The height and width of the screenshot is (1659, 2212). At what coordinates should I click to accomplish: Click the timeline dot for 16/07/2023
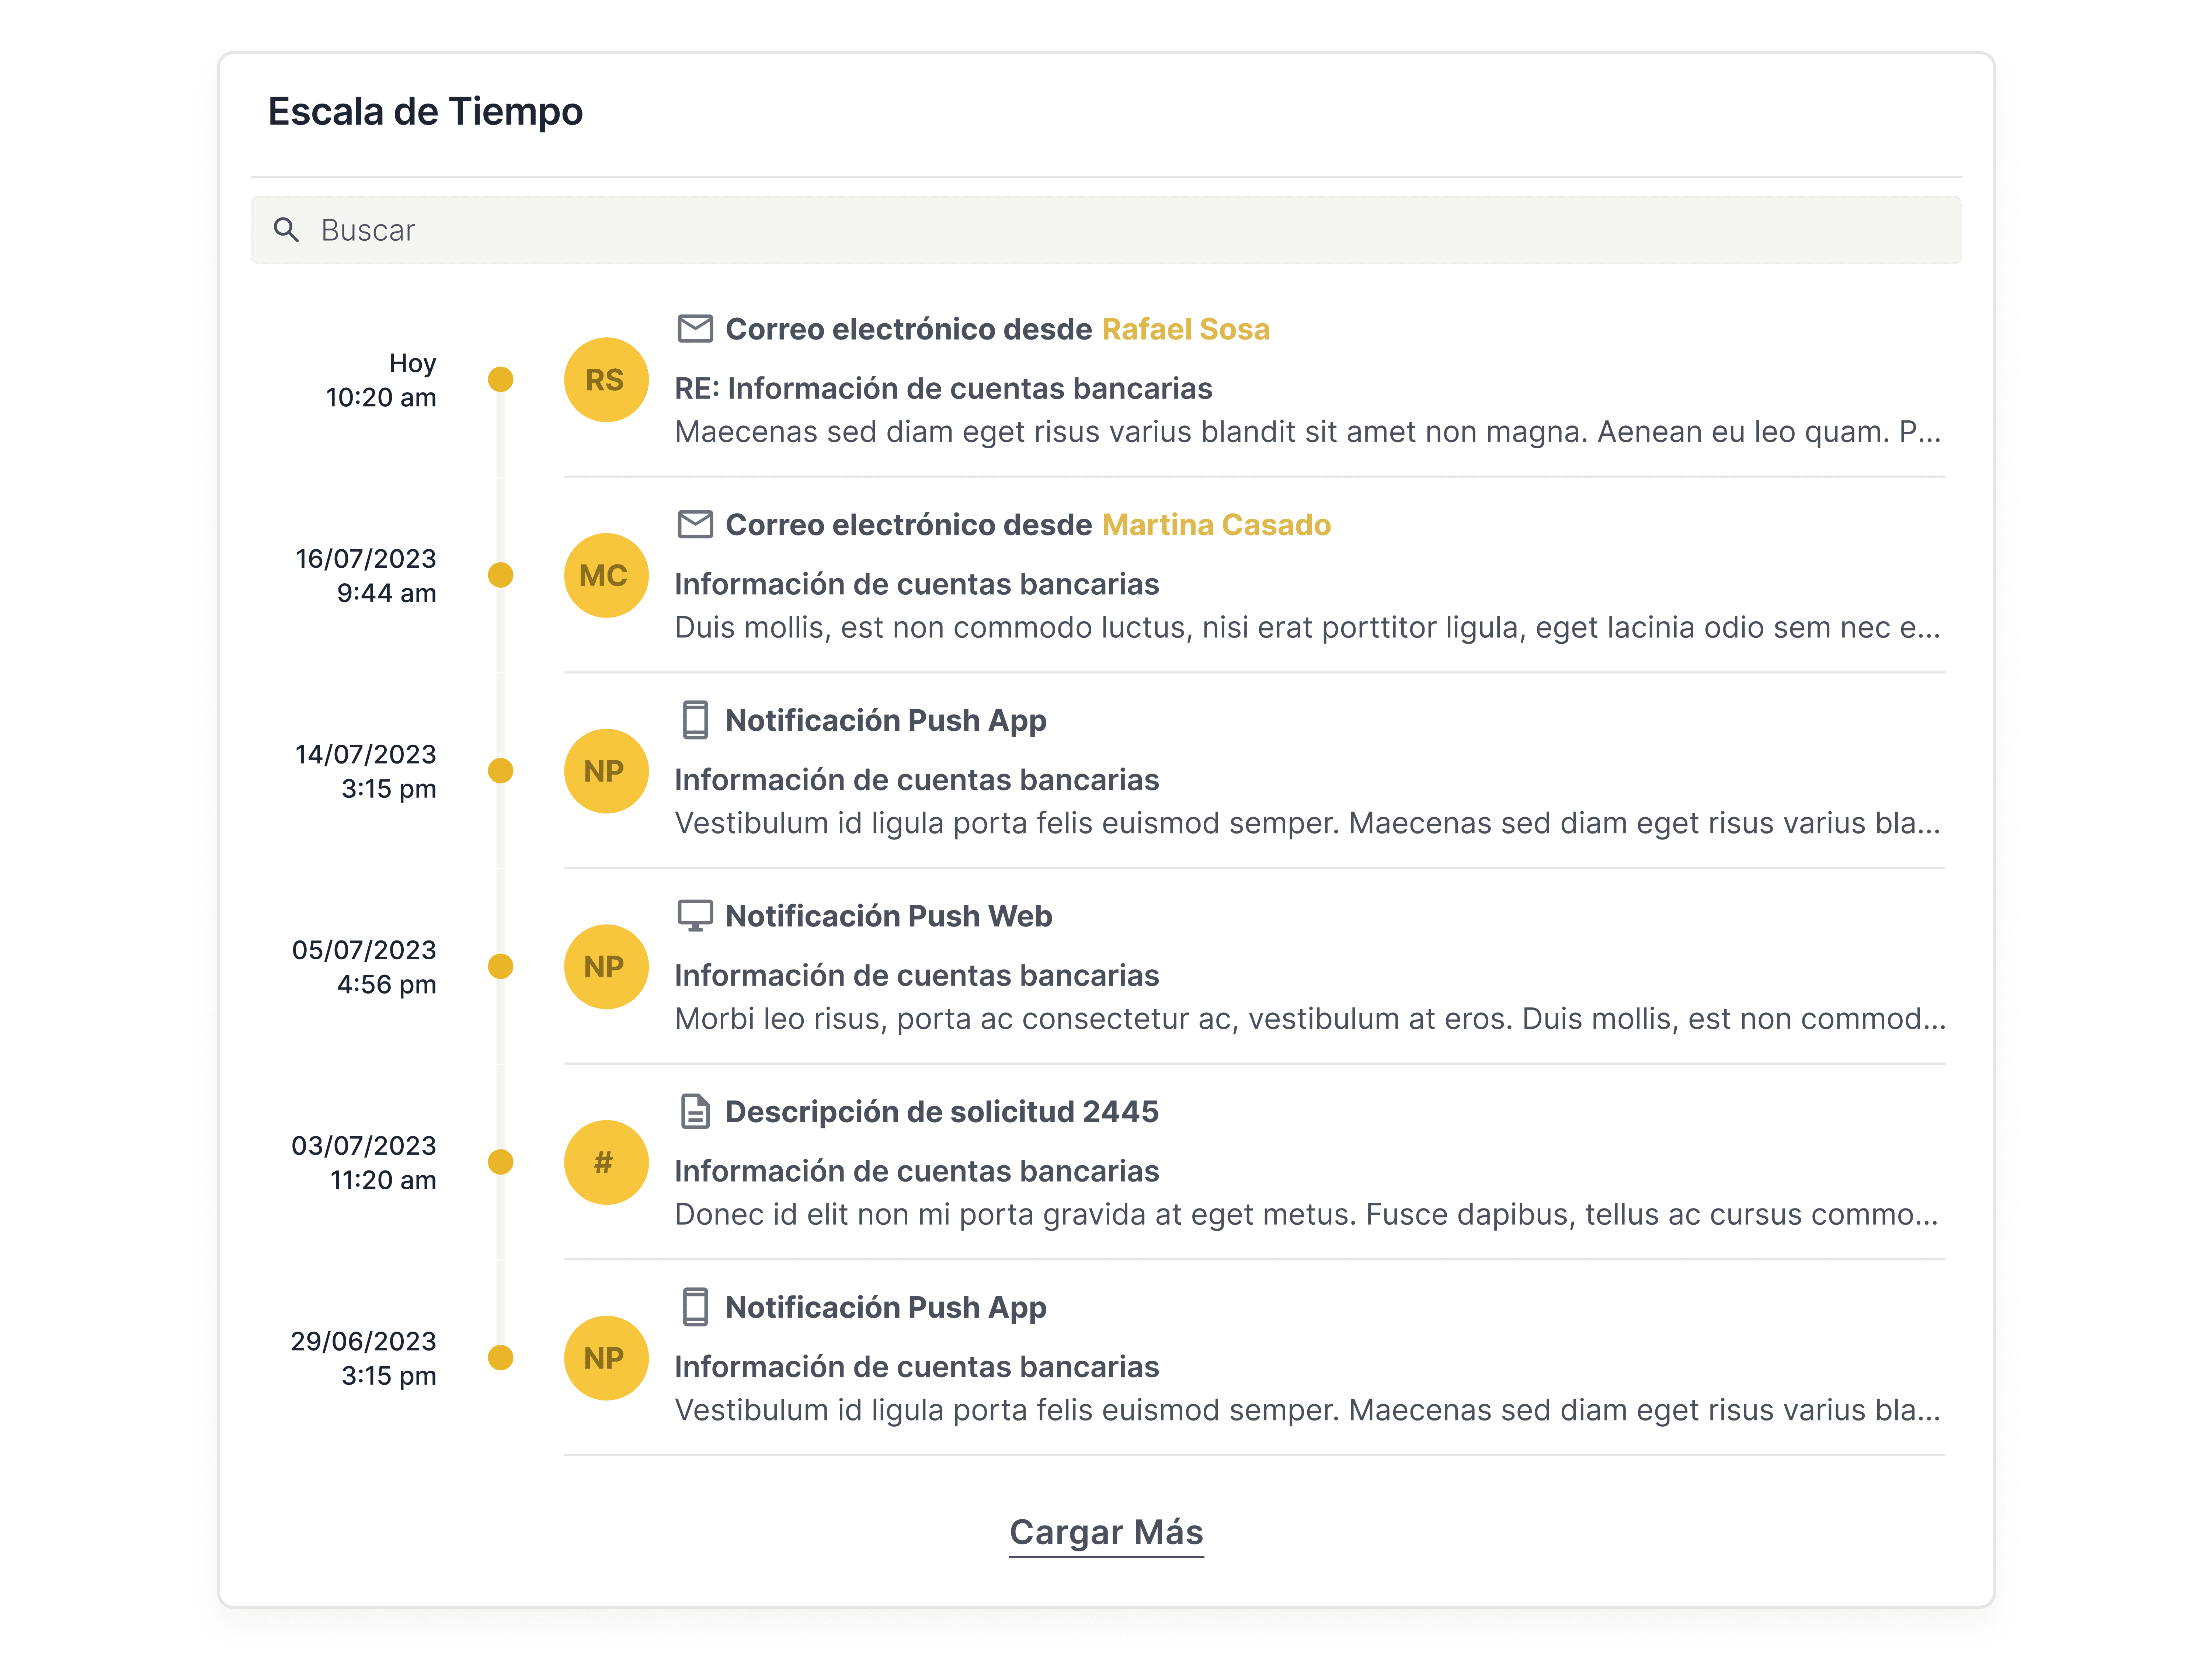(500, 575)
